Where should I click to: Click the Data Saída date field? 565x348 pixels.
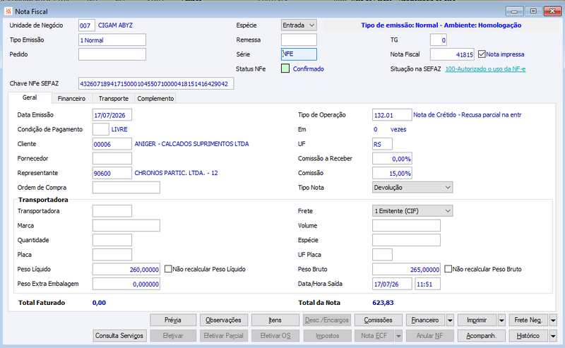pos(392,284)
